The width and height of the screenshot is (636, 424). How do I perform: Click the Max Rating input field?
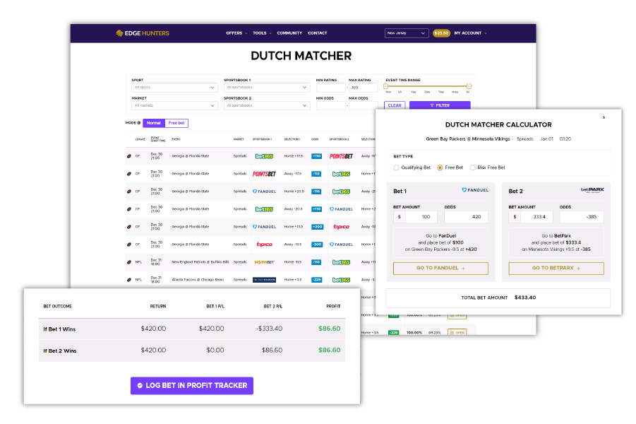coord(364,88)
